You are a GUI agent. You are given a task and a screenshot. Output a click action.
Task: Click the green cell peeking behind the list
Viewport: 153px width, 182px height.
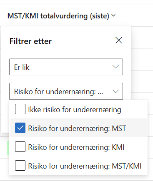pos(8,148)
